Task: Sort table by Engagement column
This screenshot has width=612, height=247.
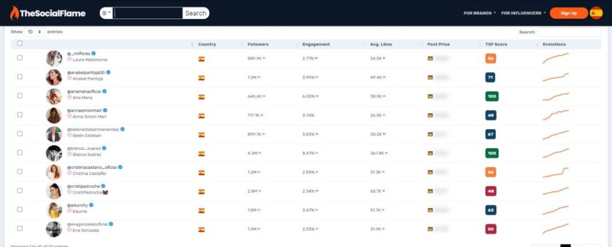Action: 316,45
